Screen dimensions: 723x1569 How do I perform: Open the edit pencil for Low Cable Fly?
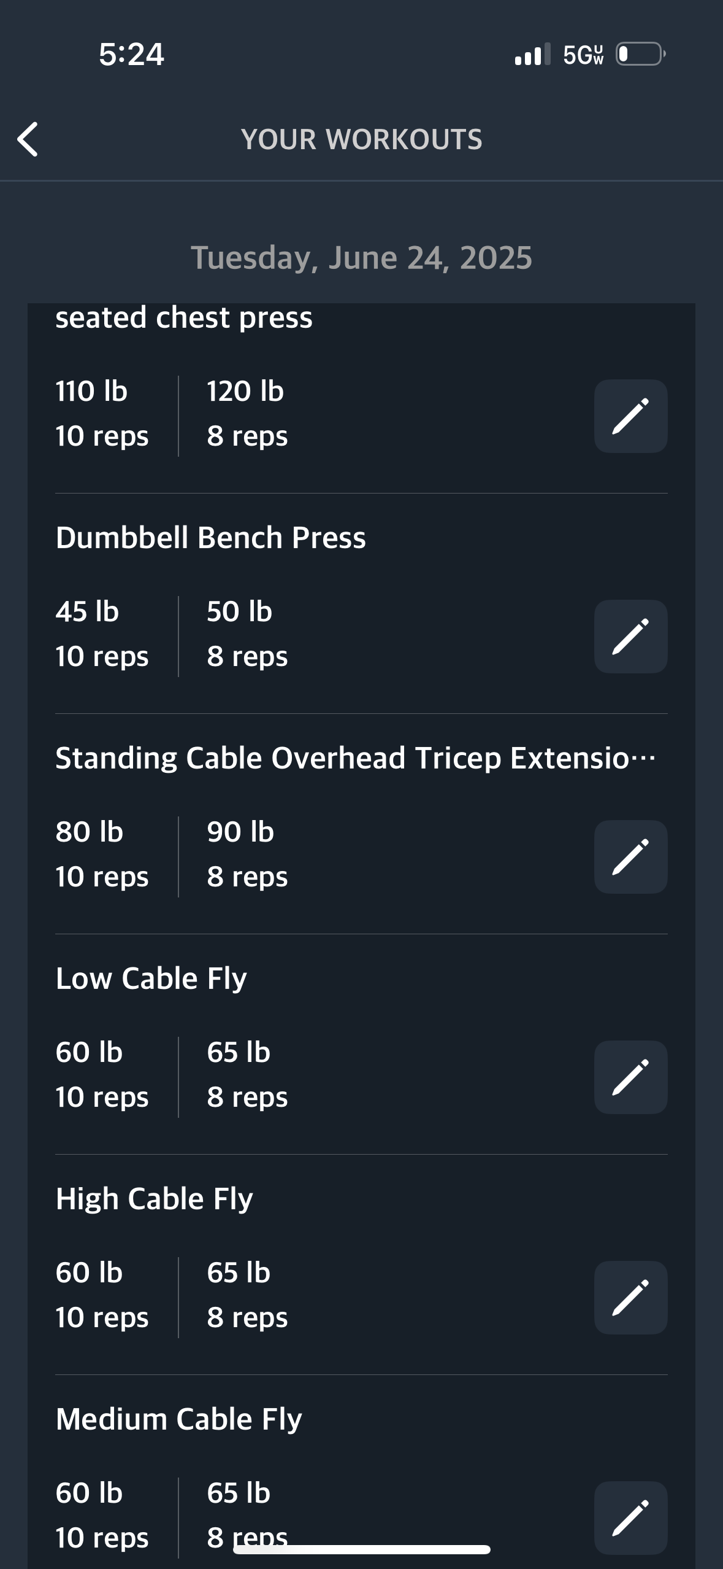coord(630,1077)
